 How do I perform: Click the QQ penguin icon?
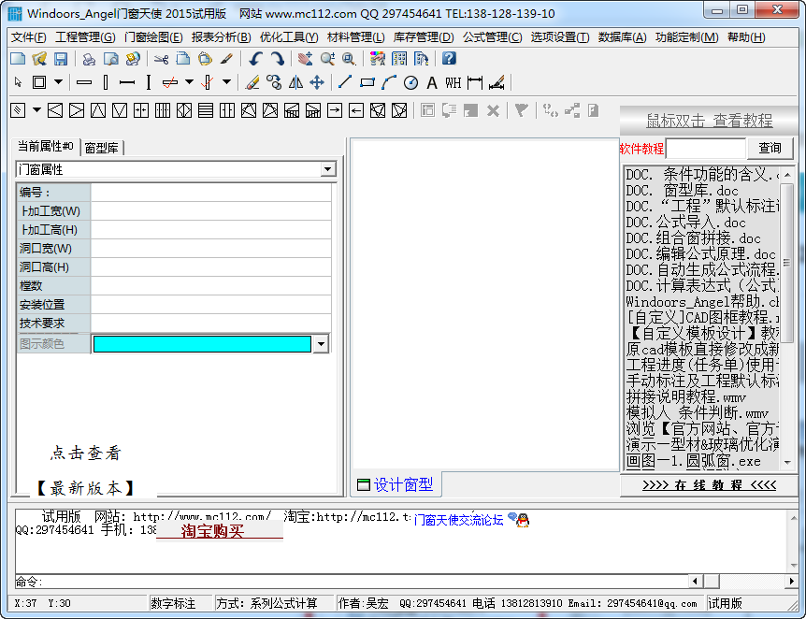[x=523, y=520]
